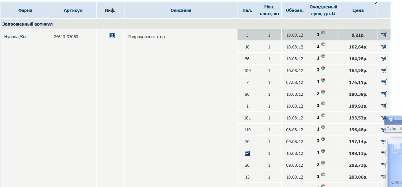This screenshot has width=402, height=187.
Task: Sort by the Обновл. column header
Action: pos(294,10)
